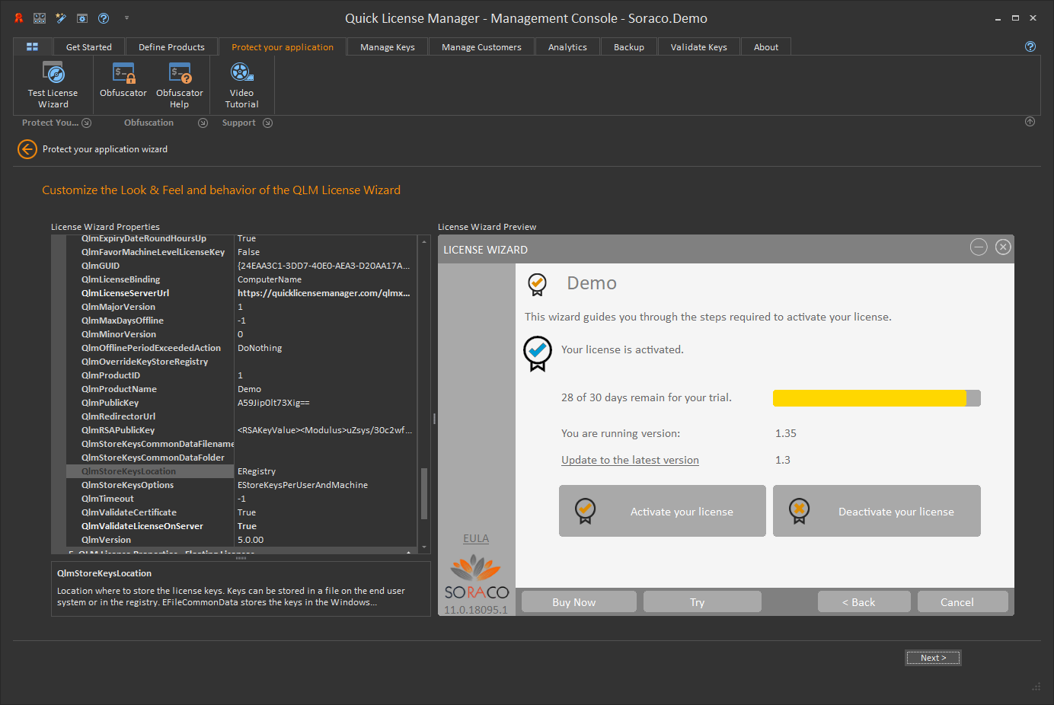Open the Analytics tab
The width and height of the screenshot is (1054, 705).
tap(567, 47)
